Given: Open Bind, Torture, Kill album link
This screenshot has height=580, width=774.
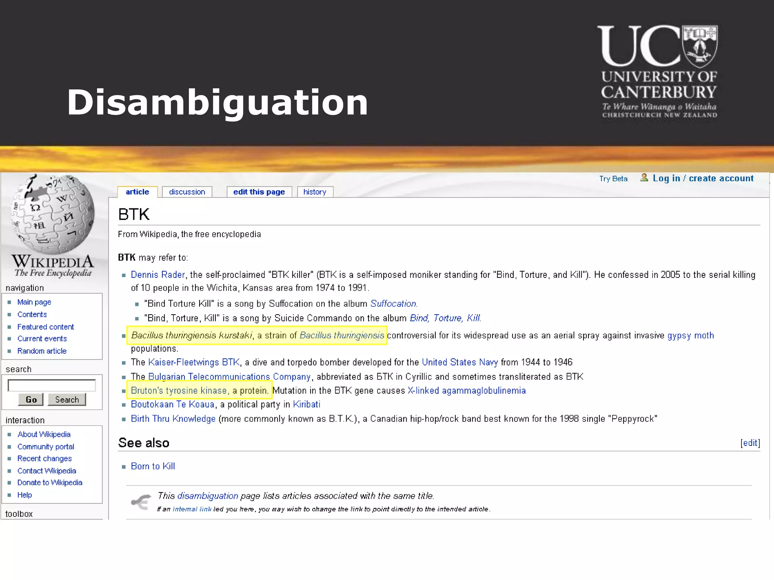Looking at the screenshot, I should (446, 318).
